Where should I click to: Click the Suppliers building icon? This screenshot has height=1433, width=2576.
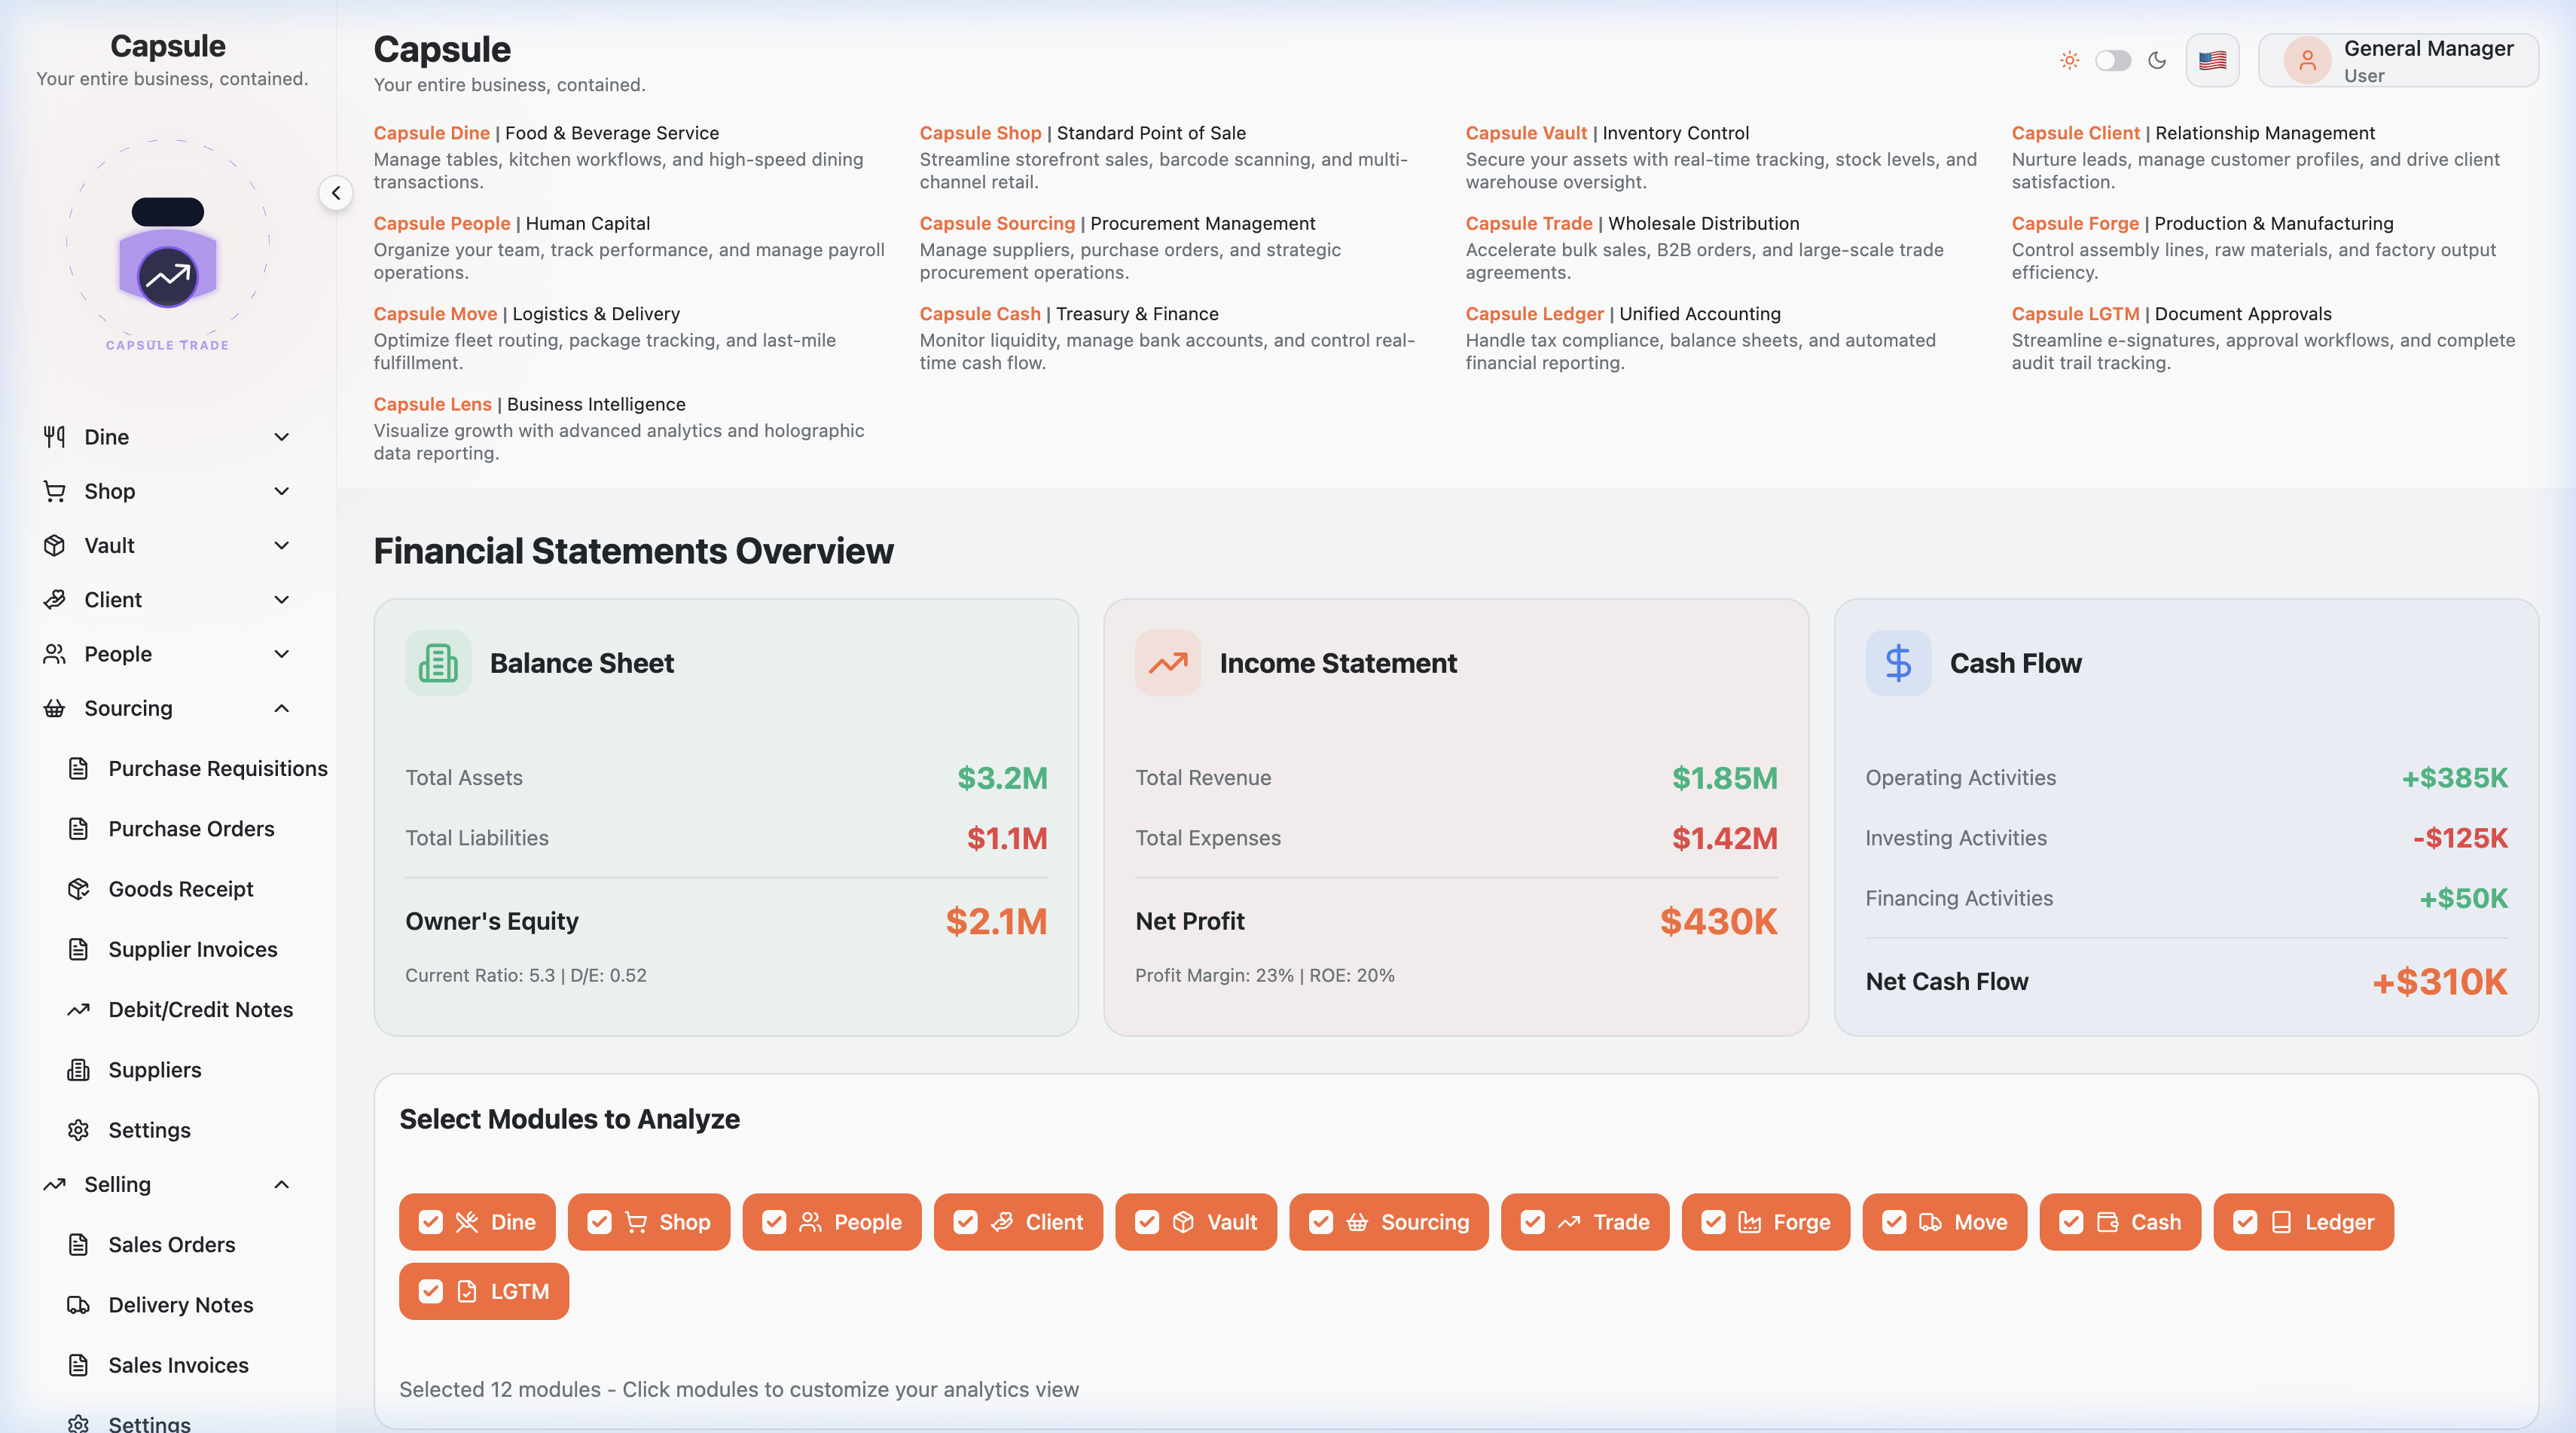coord(78,1070)
